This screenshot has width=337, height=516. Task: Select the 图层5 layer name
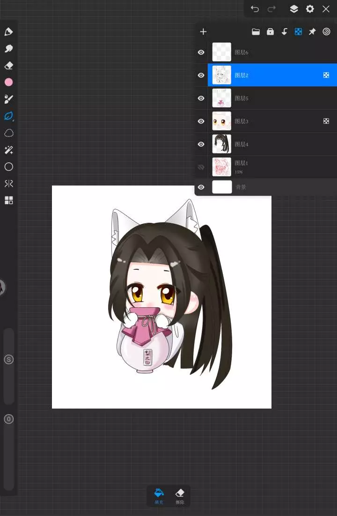[242, 98]
